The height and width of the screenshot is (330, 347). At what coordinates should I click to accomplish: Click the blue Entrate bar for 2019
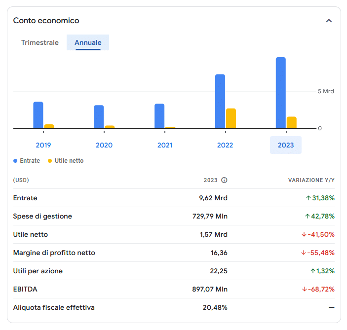pyautogui.click(x=39, y=115)
